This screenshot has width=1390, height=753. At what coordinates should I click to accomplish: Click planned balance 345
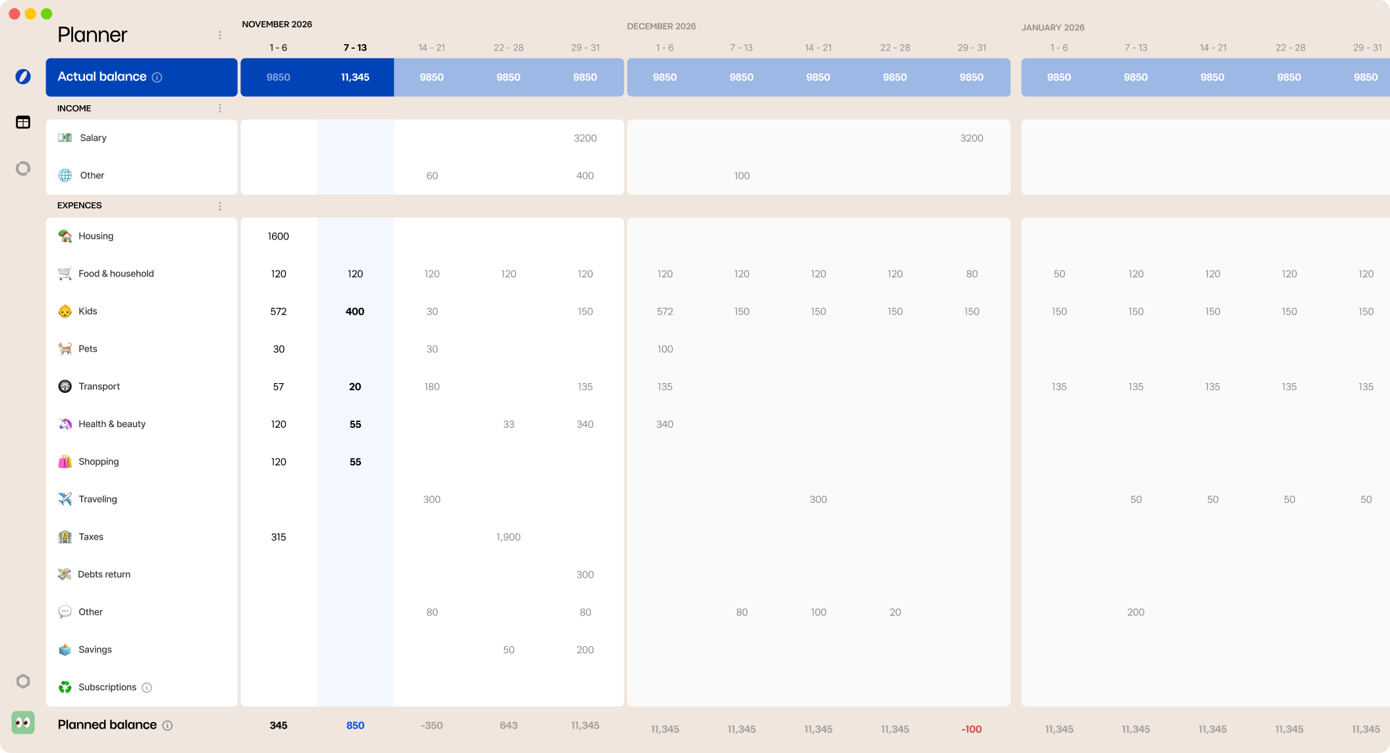tap(278, 725)
